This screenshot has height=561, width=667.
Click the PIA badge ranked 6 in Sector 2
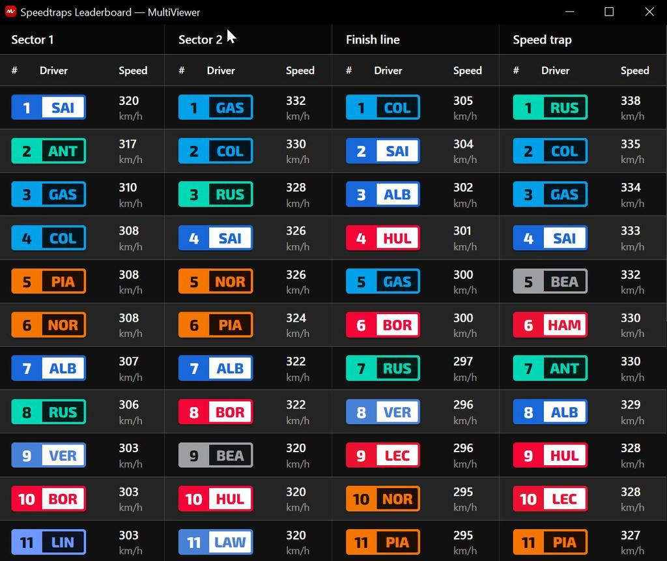tap(216, 324)
